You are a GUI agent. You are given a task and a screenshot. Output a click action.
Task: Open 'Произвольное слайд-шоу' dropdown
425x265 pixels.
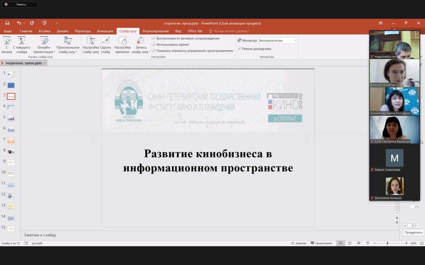[x=68, y=45]
